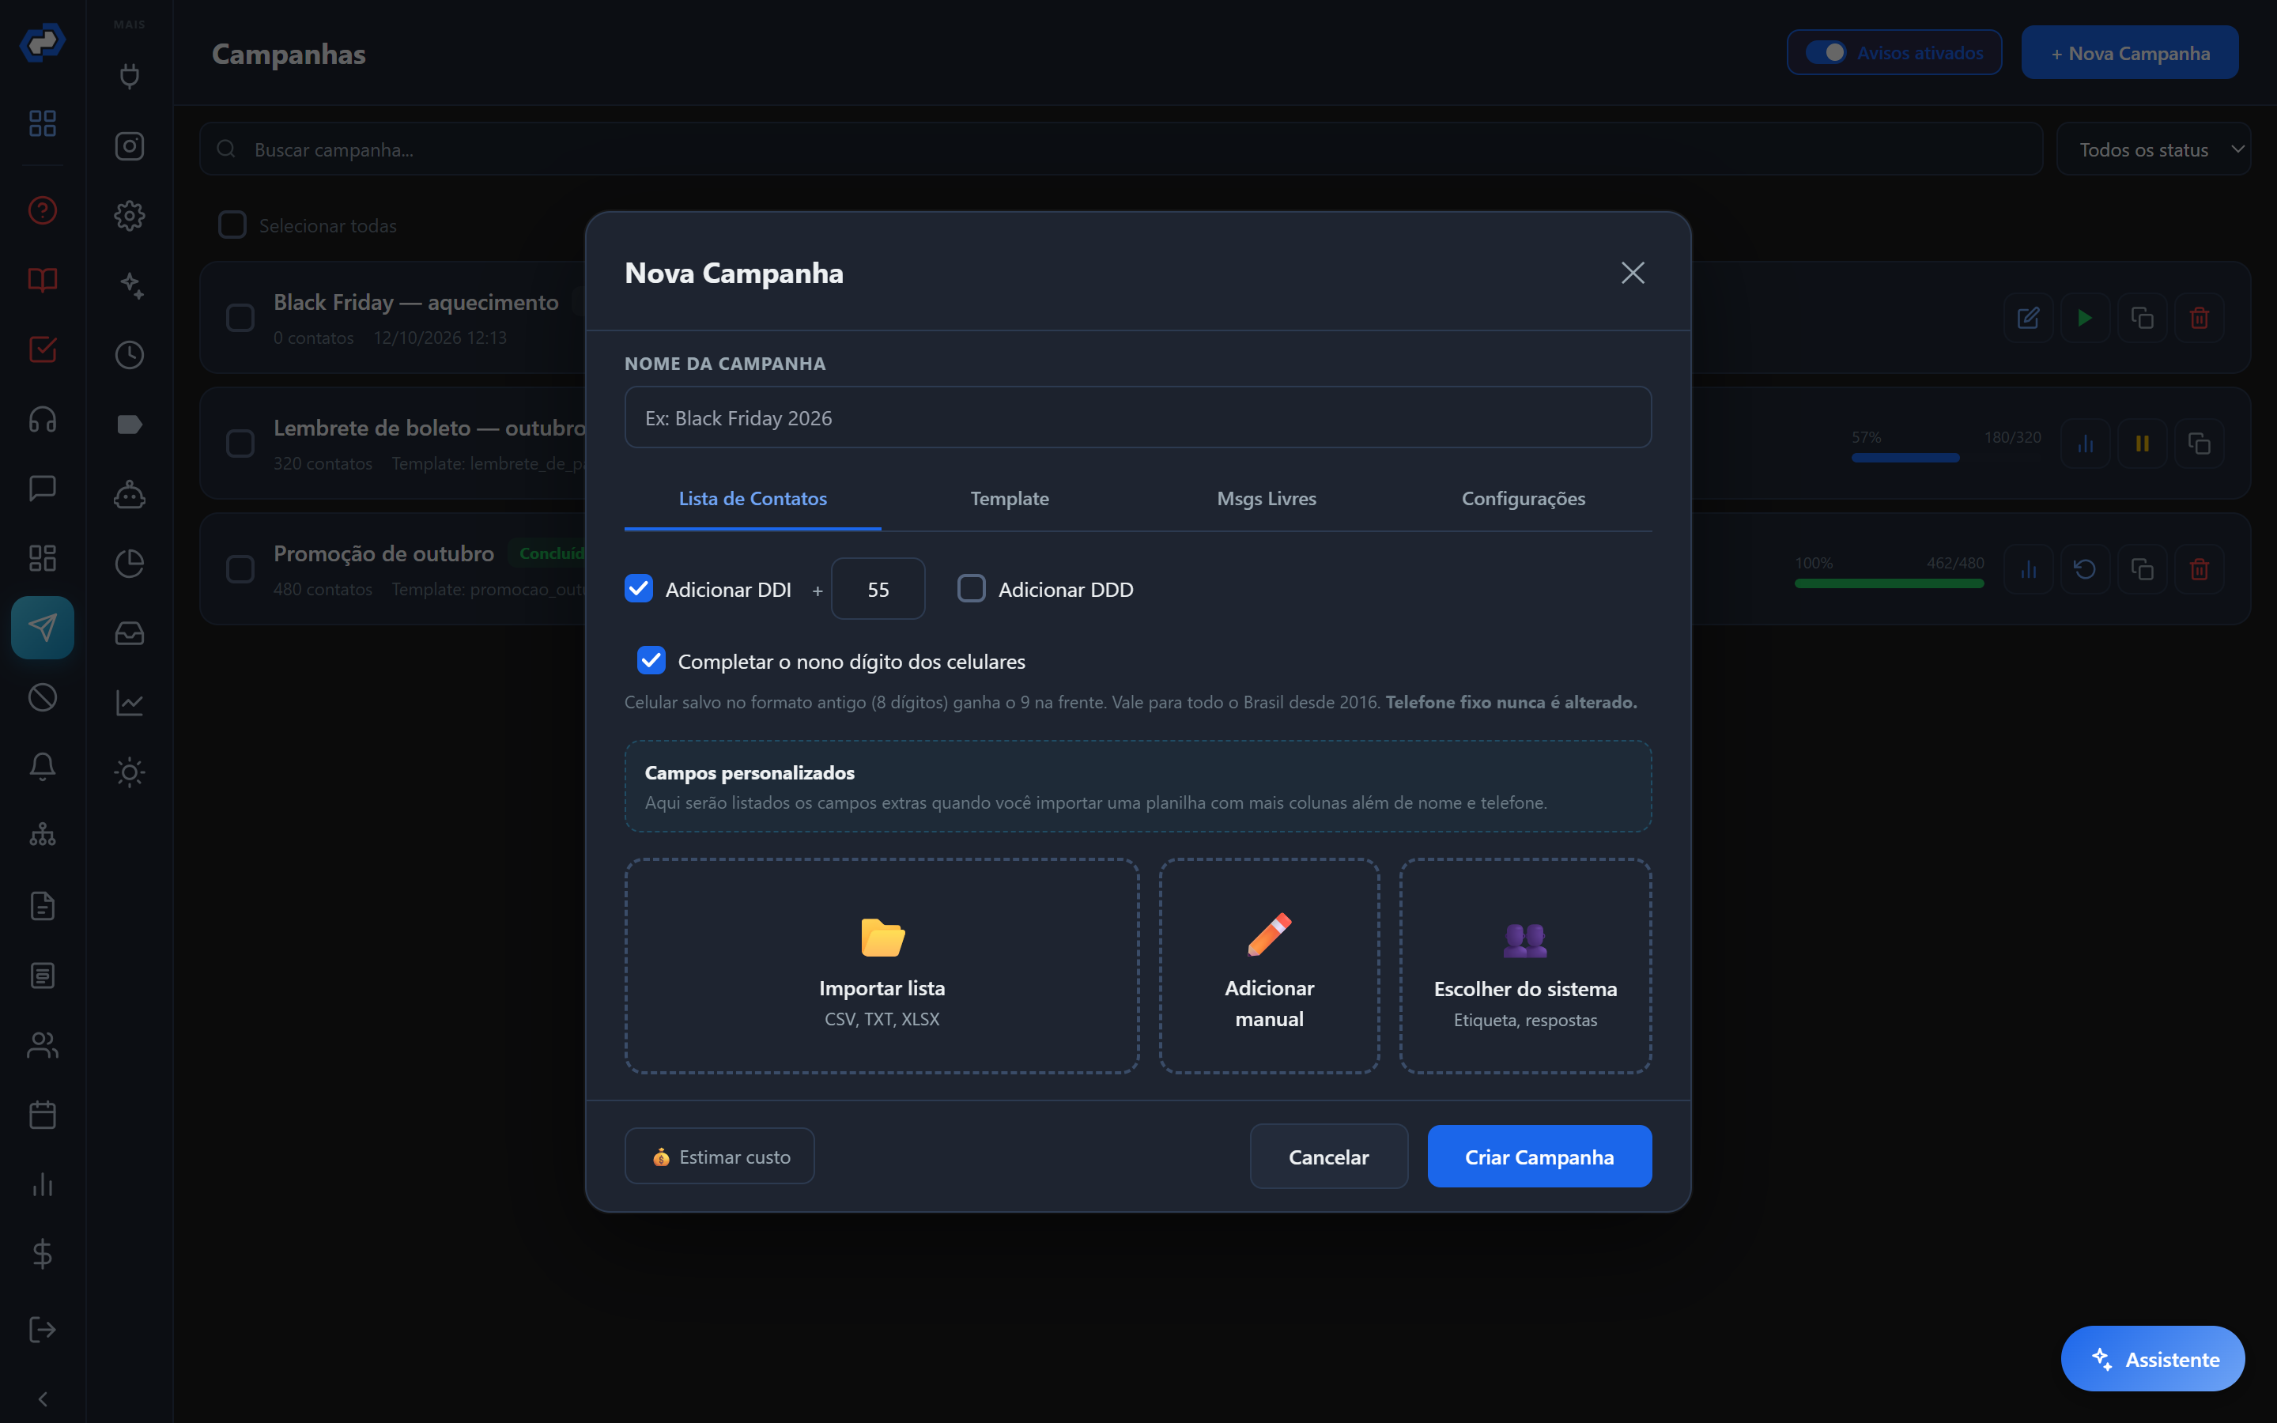Image resolution: width=2277 pixels, height=1423 pixels.
Task: Choose the Importar lista card
Action: click(x=882, y=965)
